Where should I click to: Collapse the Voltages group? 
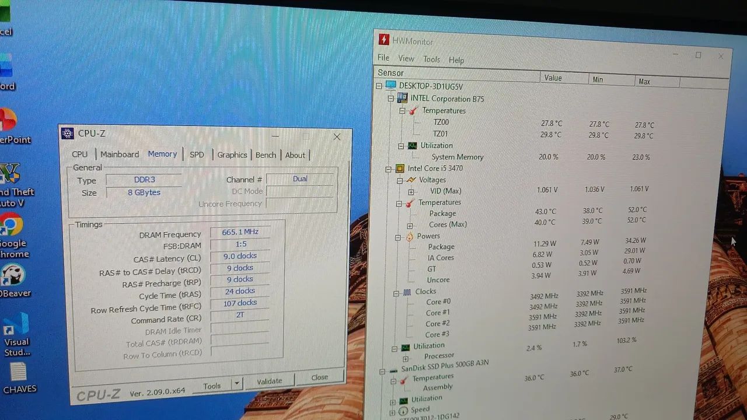click(x=400, y=180)
